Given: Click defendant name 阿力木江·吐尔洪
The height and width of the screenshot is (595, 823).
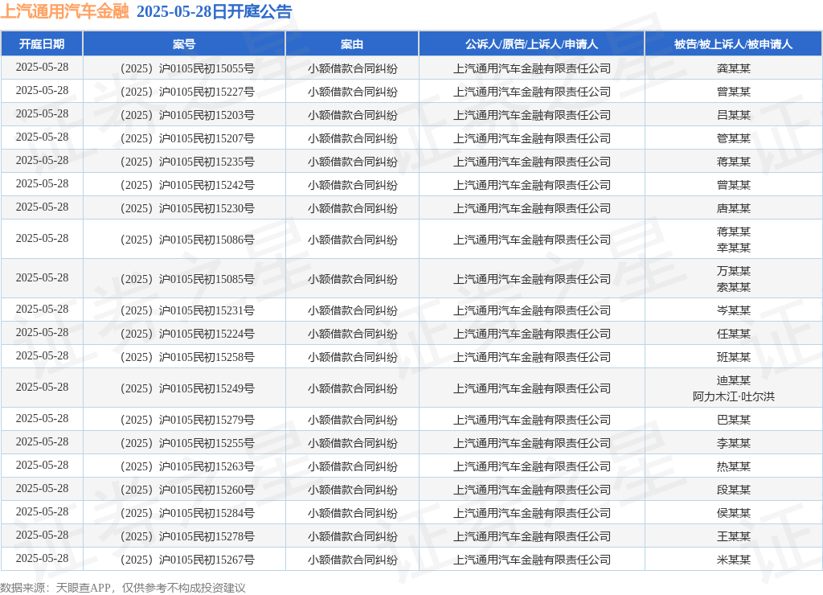Looking at the screenshot, I should pos(733,397).
